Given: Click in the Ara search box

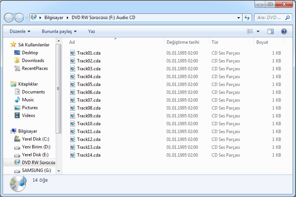Looking at the screenshot, I should point(269,18).
